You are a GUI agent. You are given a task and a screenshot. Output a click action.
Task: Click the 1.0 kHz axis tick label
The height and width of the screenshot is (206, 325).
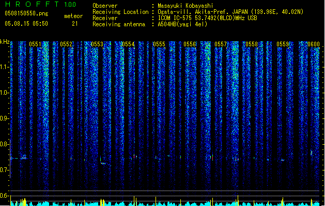coord(4,93)
